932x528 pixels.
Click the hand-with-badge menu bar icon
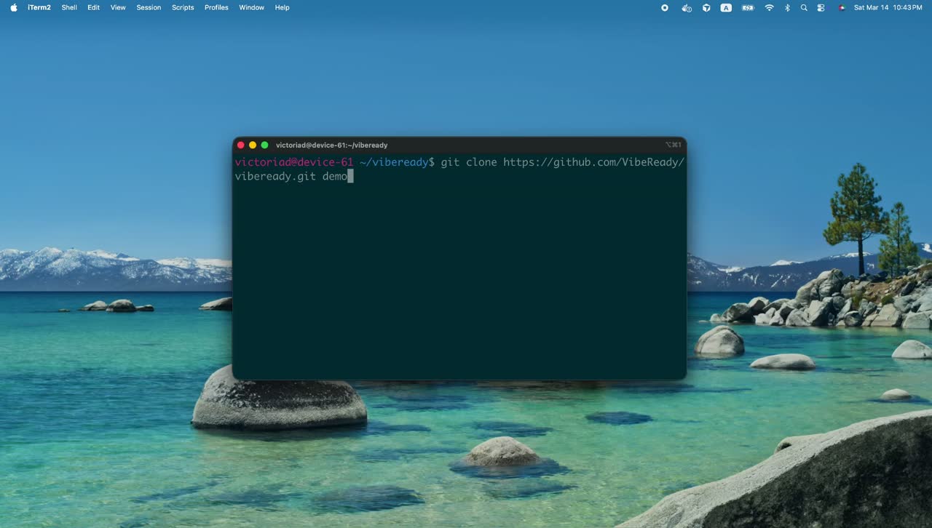coord(686,7)
